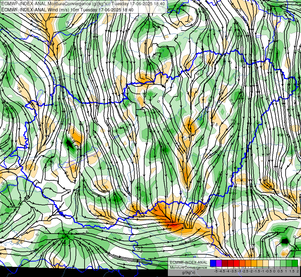301x277 pixels.
Task: Click the MoistureConvergence title line at the top
Action: point(83,4)
